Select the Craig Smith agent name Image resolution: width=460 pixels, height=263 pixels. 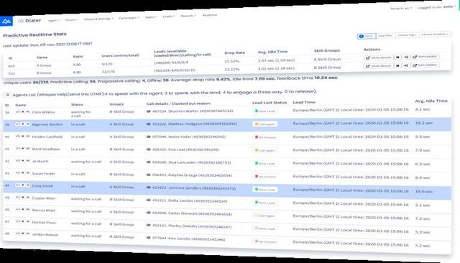tap(42, 186)
